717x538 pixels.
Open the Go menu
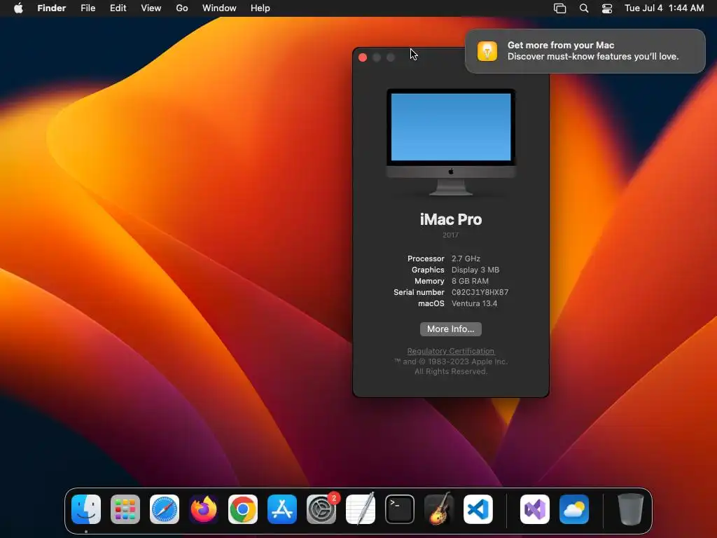pyautogui.click(x=182, y=8)
